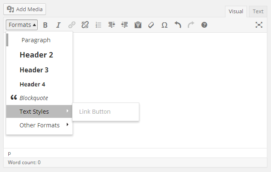Image resolution: width=271 pixels, height=172 pixels.
Task: Clear formatting with the eraser icon
Action: click(x=151, y=25)
